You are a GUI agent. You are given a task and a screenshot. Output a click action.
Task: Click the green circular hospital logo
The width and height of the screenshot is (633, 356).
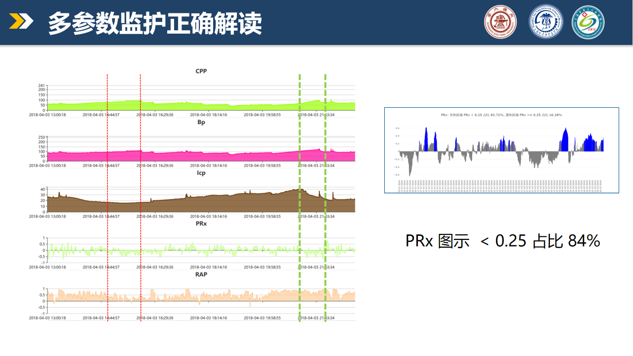point(588,22)
